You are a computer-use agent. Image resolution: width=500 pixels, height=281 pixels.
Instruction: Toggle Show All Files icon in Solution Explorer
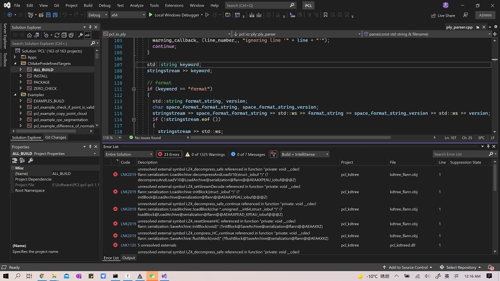point(71,35)
